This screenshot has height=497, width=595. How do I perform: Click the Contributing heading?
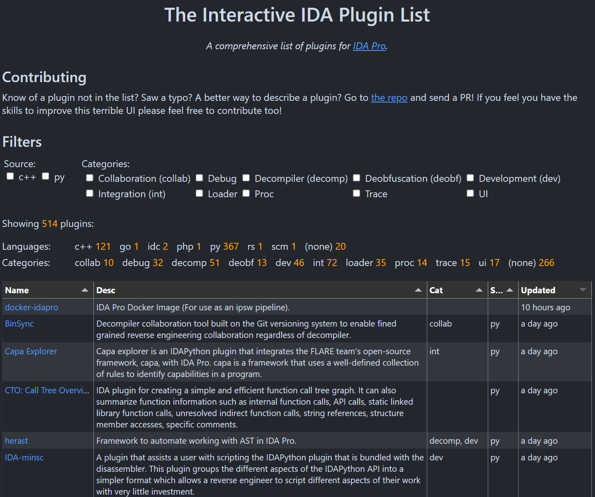tap(44, 77)
